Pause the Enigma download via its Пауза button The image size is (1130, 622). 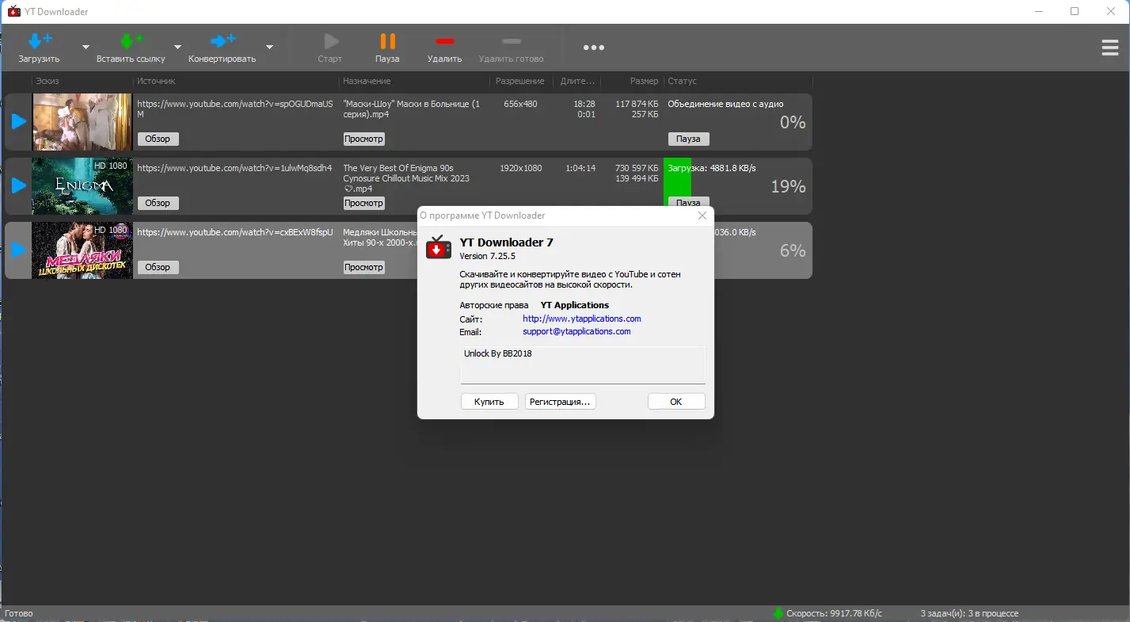687,203
